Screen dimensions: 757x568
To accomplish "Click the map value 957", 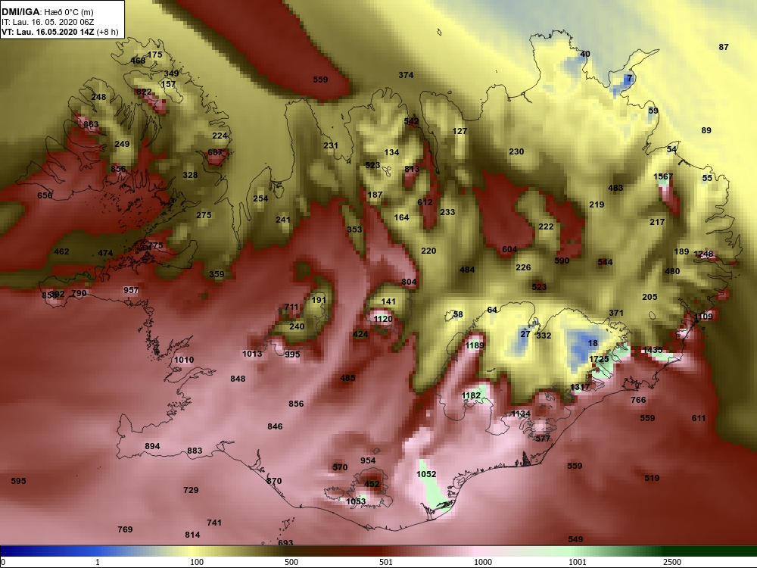I will coord(131,290).
